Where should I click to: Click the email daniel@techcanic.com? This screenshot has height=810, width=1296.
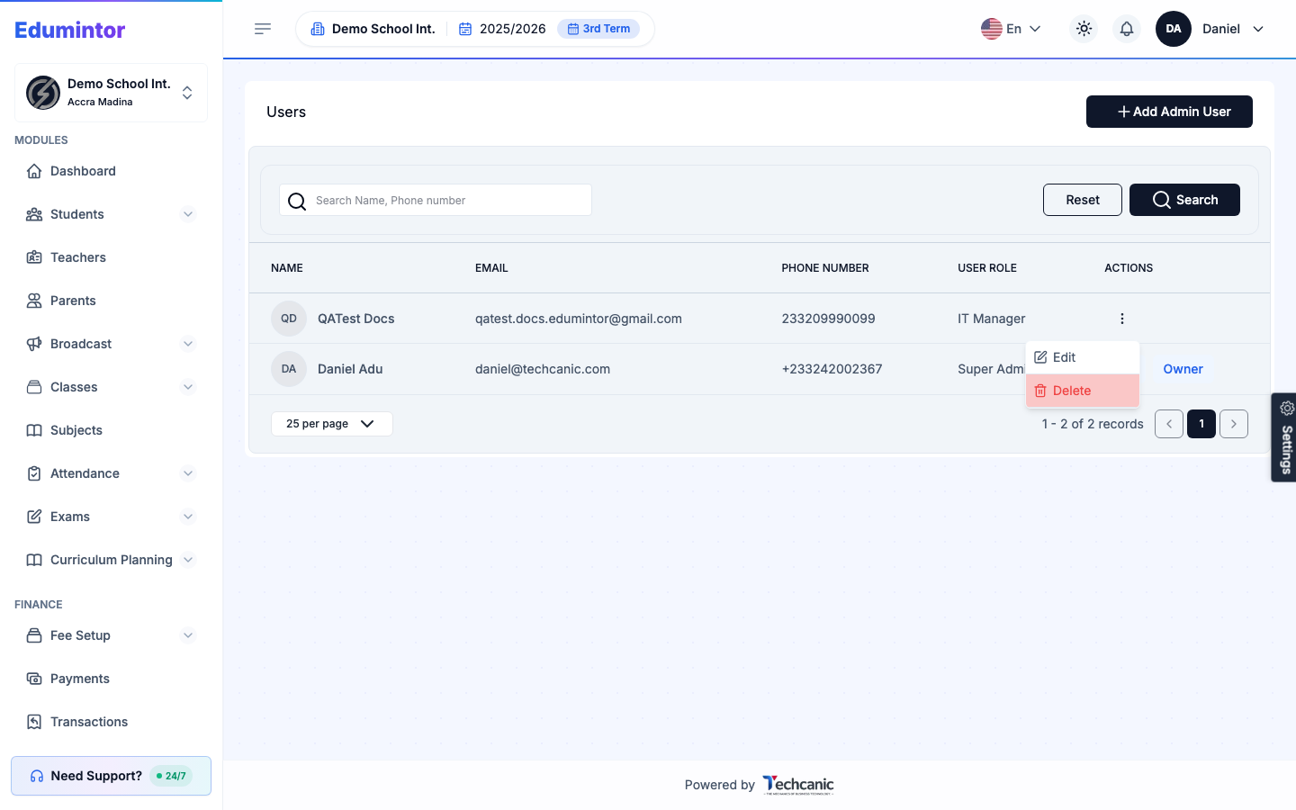coord(543,369)
